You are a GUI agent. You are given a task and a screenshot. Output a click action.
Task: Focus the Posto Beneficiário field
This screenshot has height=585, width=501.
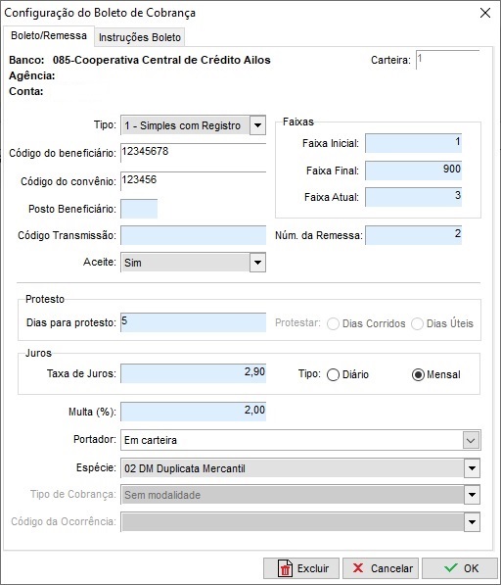tap(139, 209)
